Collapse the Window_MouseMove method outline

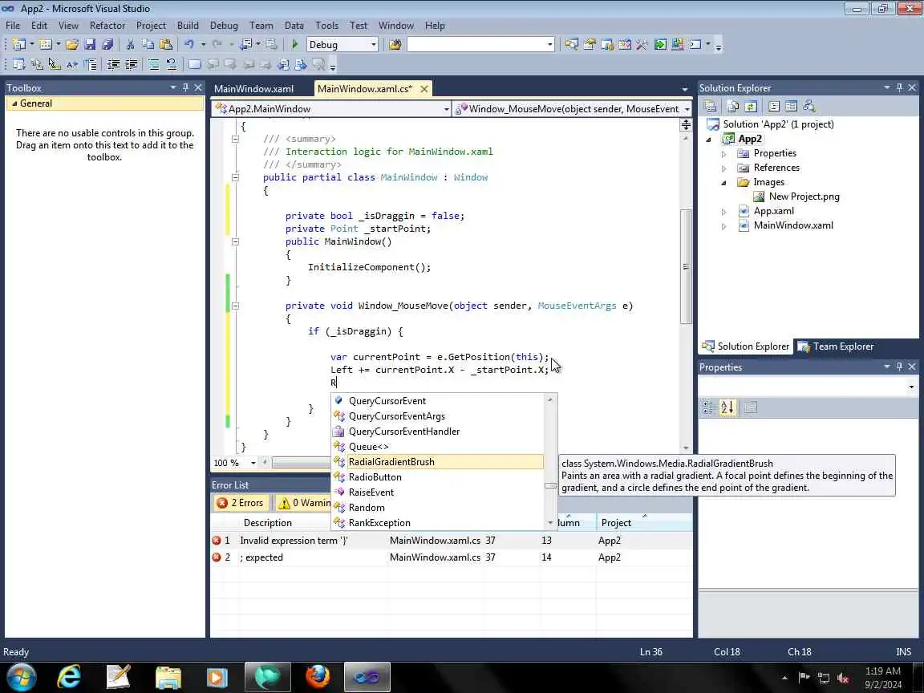click(x=235, y=306)
